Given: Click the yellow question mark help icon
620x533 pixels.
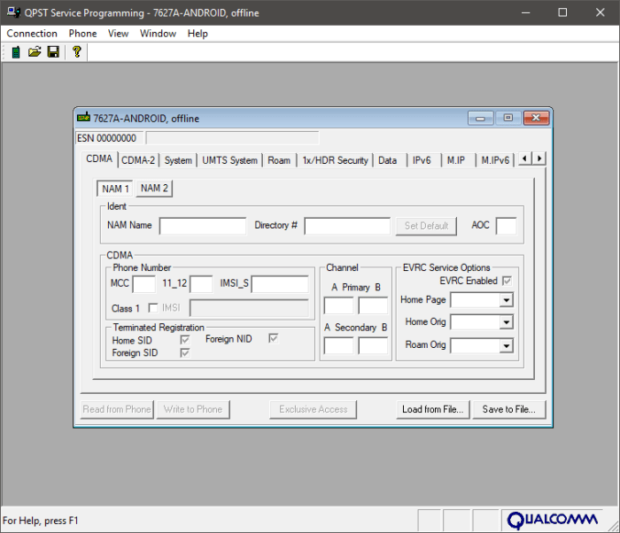Looking at the screenshot, I should tap(77, 52).
